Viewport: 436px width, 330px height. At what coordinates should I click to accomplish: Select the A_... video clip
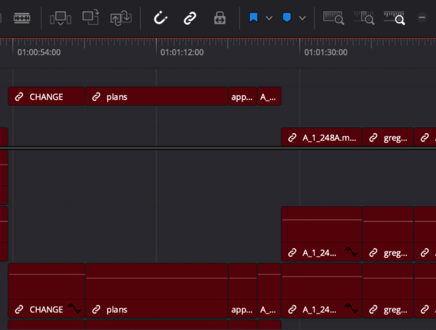click(269, 97)
